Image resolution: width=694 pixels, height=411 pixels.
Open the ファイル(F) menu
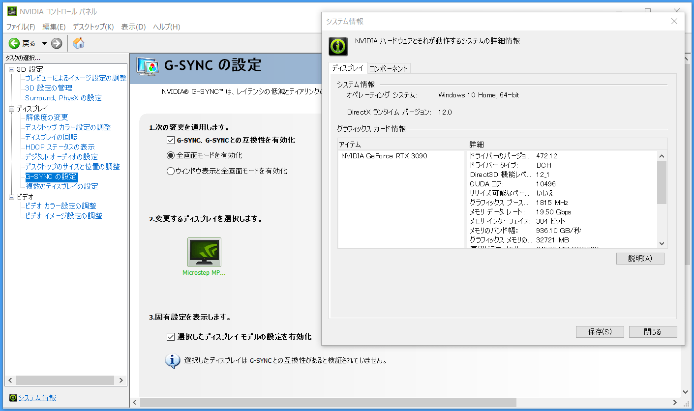pos(21,27)
